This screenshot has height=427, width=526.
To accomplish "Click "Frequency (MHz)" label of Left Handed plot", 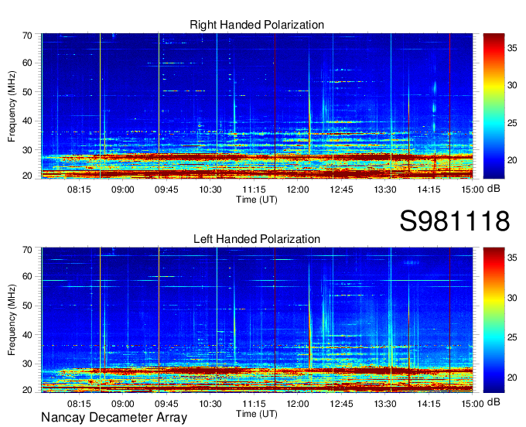I will [12, 320].
